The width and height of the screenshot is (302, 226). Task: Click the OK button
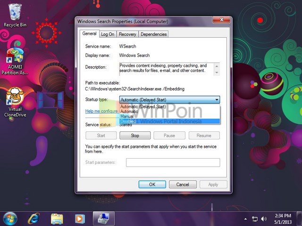[152, 185]
